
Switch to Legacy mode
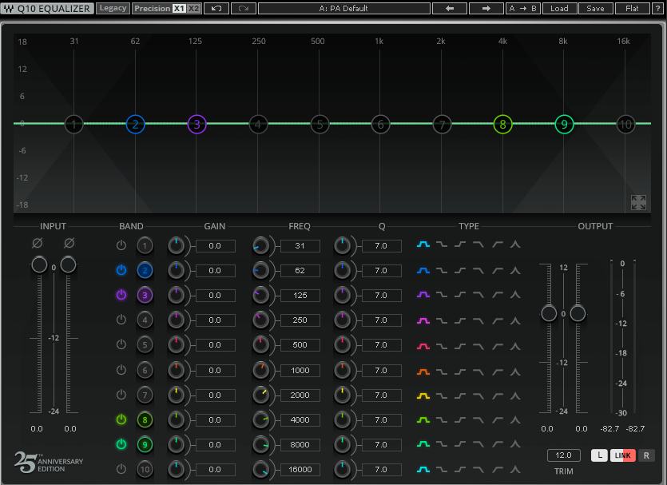coord(113,8)
